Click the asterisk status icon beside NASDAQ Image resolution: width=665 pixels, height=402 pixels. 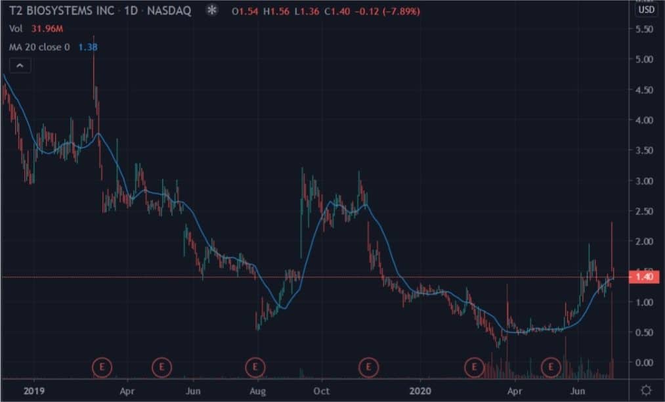click(x=211, y=11)
